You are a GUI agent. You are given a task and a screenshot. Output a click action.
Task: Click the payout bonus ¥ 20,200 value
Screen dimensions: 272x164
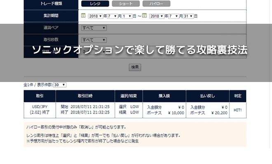pos(219,113)
